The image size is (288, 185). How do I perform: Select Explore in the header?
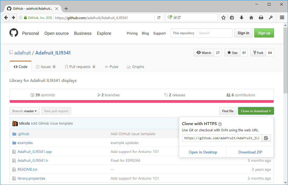tap(104, 33)
